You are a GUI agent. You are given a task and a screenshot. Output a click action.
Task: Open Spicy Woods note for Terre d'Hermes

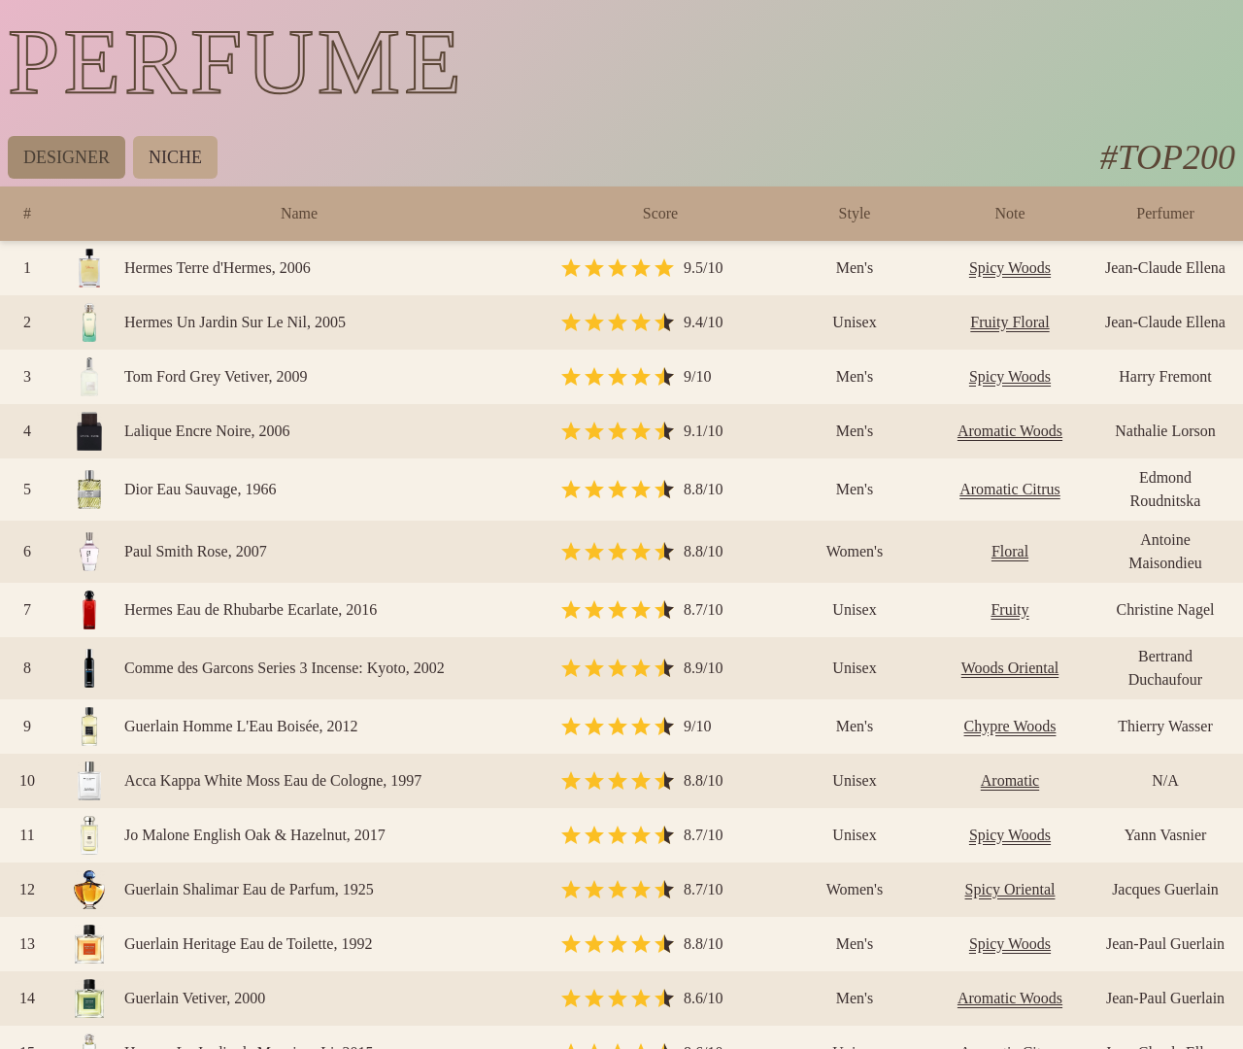pyautogui.click(x=1010, y=268)
